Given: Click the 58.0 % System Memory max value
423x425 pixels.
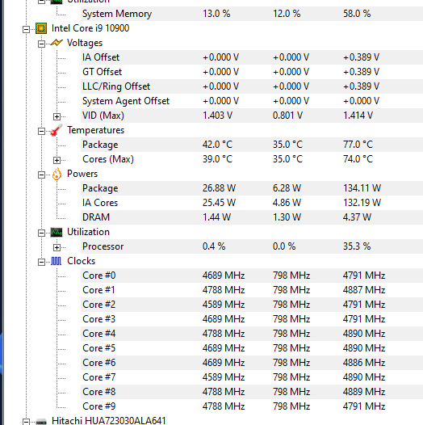Looking at the screenshot, I should [357, 14].
